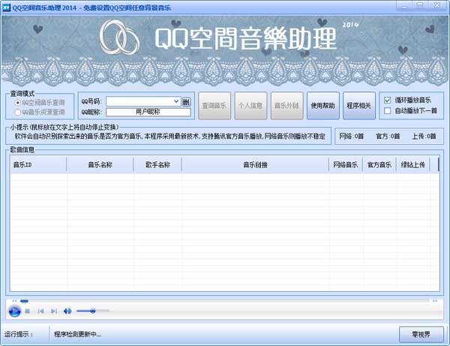Screen dimensions: 450x346
Task: Adjust the volume slider in the player
Action: (92, 311)
